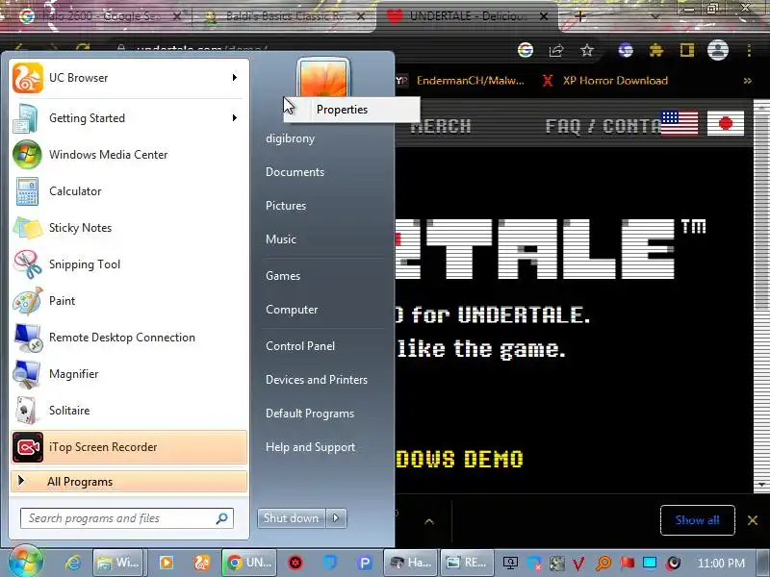Launch Remote Desktop Connection
Image resolution: width=770 pixels, height=577 pixels.
128,338
